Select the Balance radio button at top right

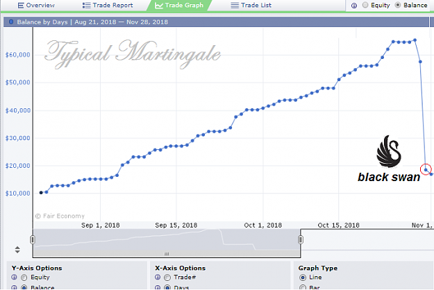click(398, 5)
